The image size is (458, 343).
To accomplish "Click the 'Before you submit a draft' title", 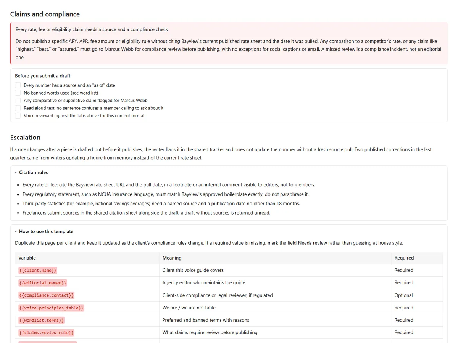I will point(43,76).
